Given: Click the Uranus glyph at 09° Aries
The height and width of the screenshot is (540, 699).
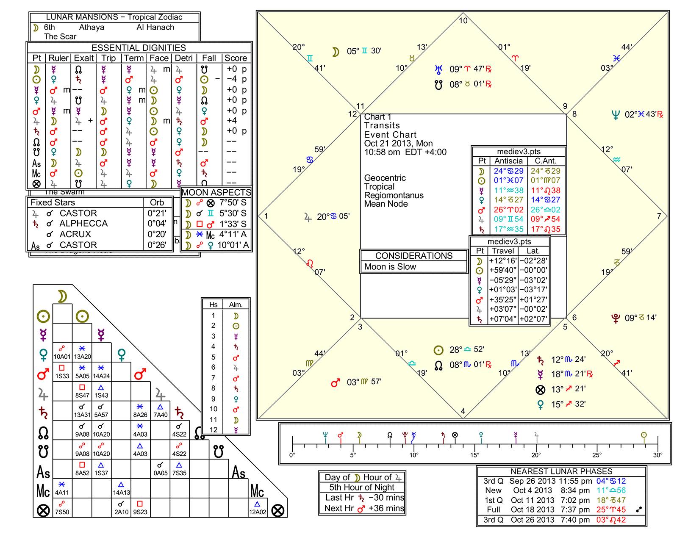Looking at the screenshot, I should [x=439, y=69].
